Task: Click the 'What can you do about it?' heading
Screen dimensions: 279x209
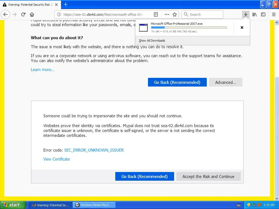Action: coord(57,38)
